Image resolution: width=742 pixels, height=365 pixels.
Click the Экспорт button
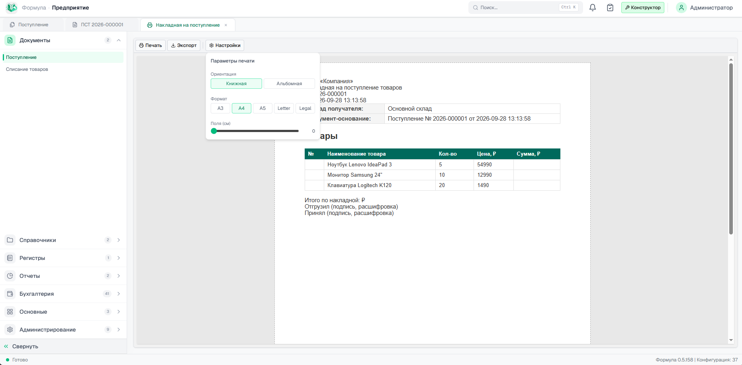tap(184, 45)
